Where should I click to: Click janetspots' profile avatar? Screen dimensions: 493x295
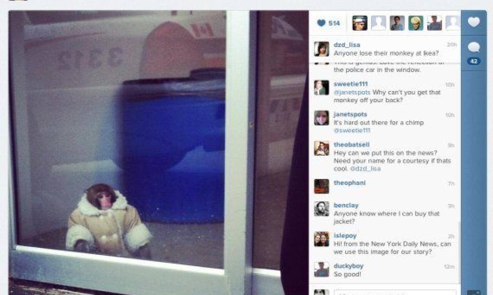click(x=321, y=118)
